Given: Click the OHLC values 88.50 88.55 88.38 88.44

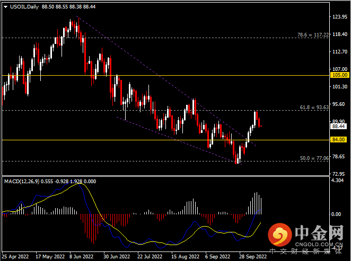Looking at the screenshot, I should (x=68, y=7).
